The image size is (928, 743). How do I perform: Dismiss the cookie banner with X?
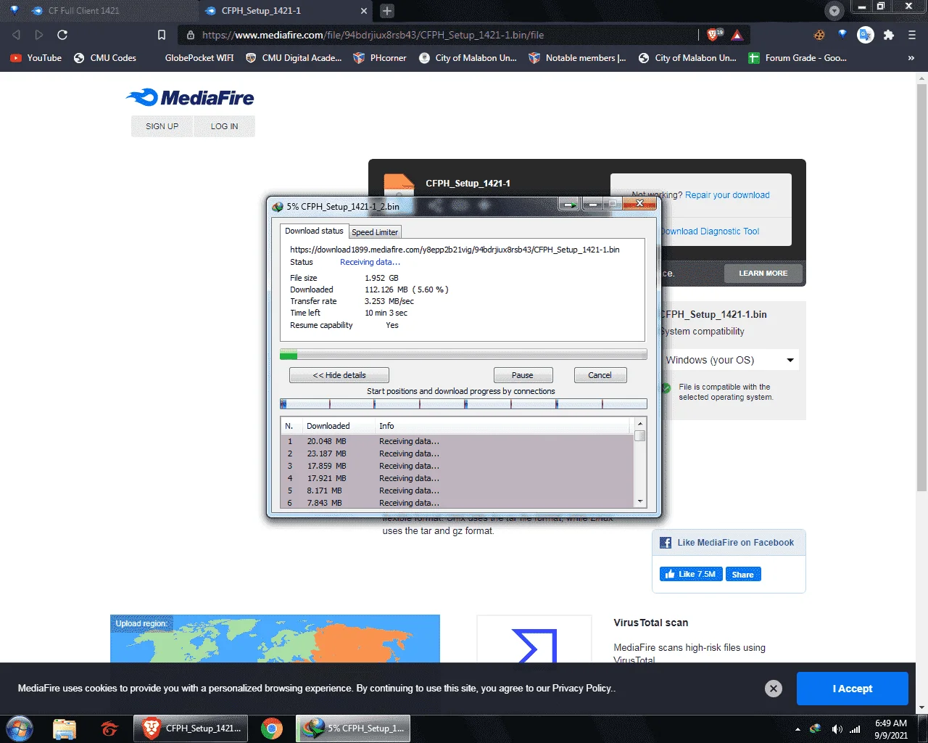pos(774,689)
